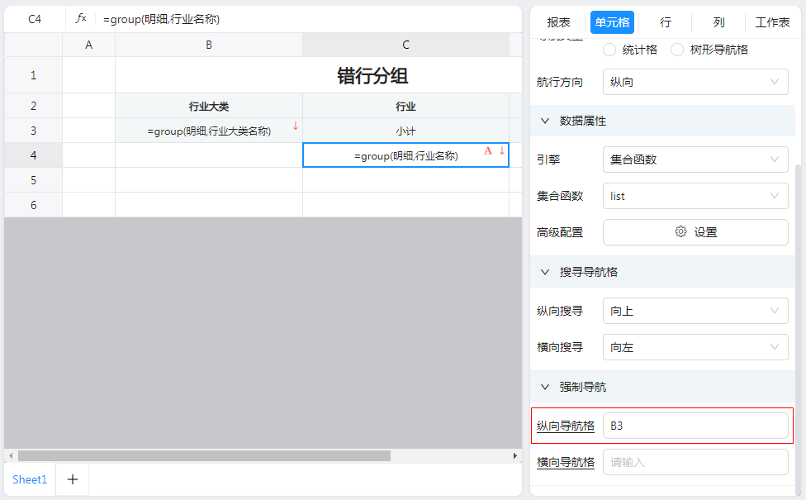
Task: Click the 纵向导航格 input field
Action: pyautogui.click(x=695, y=426)
